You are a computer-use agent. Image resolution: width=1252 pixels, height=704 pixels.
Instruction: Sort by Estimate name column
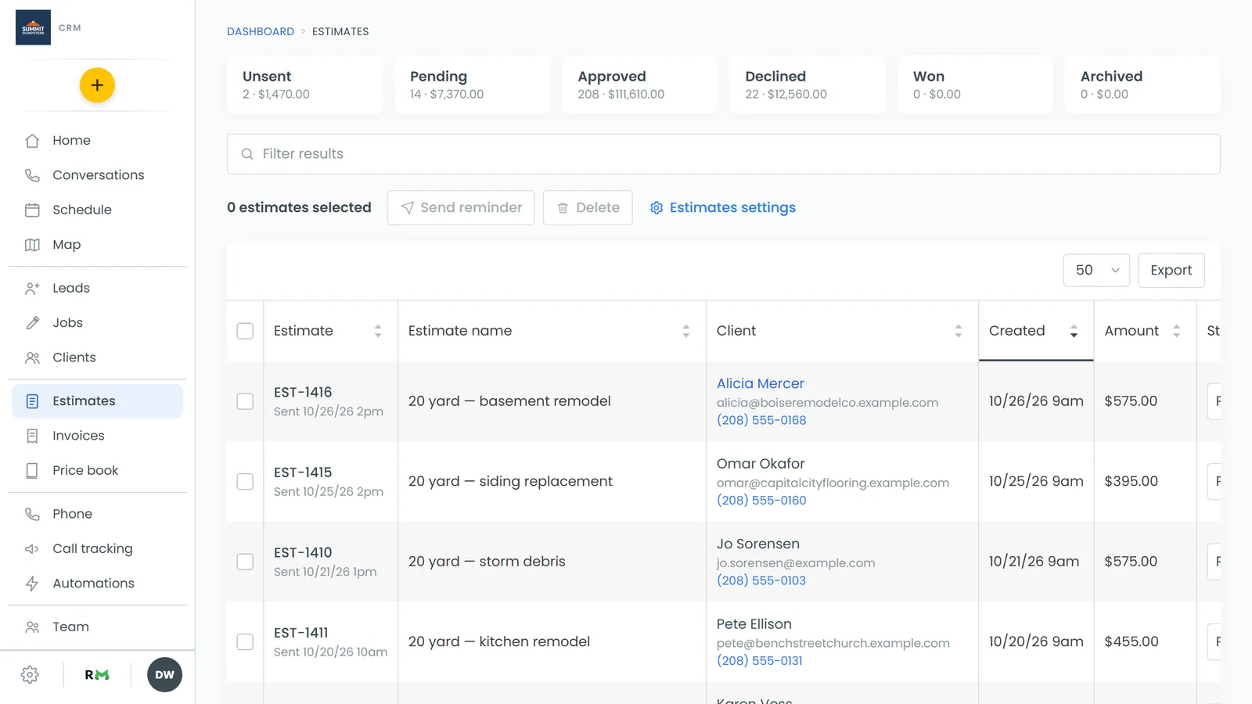click(x=552, y=331)
